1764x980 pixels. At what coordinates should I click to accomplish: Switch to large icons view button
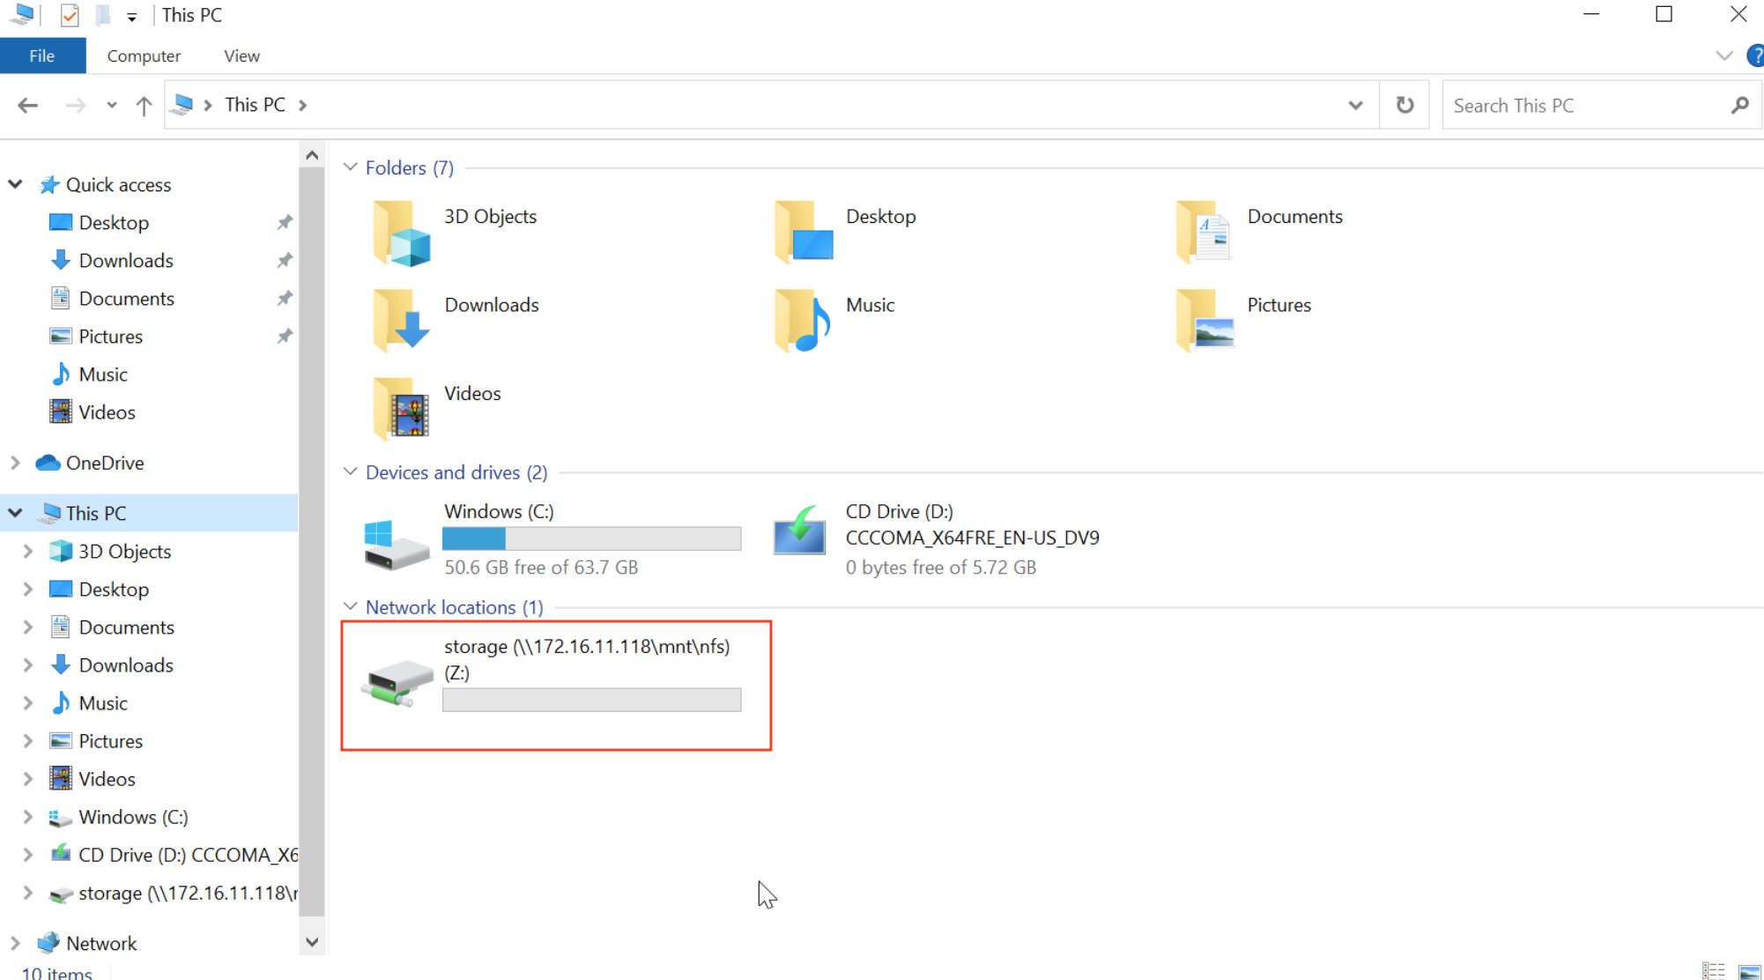coord(1749,970)
